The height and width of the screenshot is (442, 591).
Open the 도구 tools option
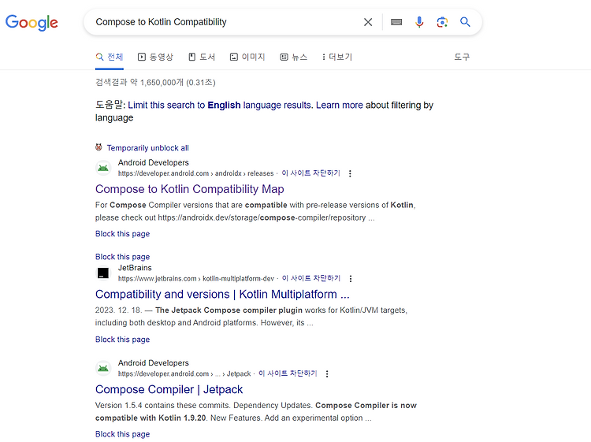coord(462,57)
